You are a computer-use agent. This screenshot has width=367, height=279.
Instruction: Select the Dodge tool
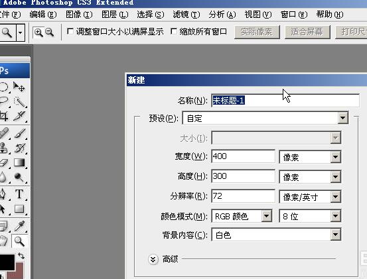coord(19,177)
